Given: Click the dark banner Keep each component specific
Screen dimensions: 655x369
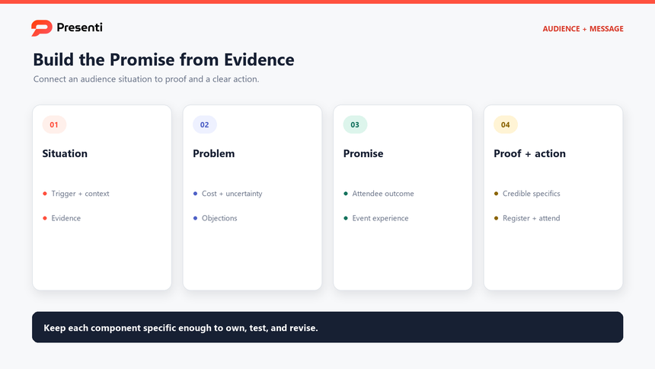Looking at the screenshot, I should [x=327, y=327].
